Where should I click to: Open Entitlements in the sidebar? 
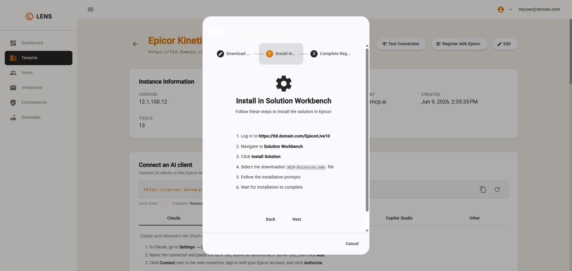[38, 103]
